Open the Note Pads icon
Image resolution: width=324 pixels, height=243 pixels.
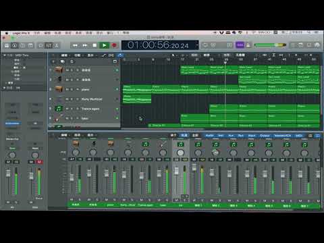click(301, 45)
